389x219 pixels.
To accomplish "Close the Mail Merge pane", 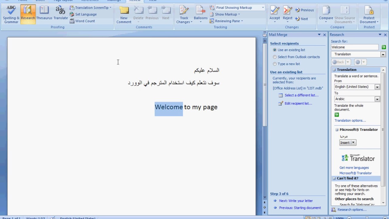I will pos(325,35).
